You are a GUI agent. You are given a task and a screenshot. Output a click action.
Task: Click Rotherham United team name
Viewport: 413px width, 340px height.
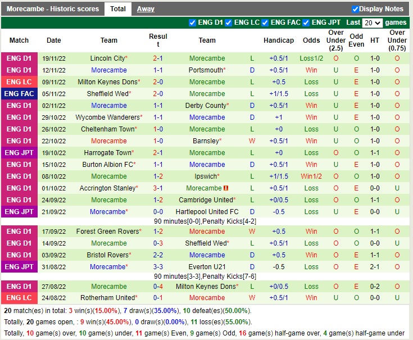[x=107, y=298]
